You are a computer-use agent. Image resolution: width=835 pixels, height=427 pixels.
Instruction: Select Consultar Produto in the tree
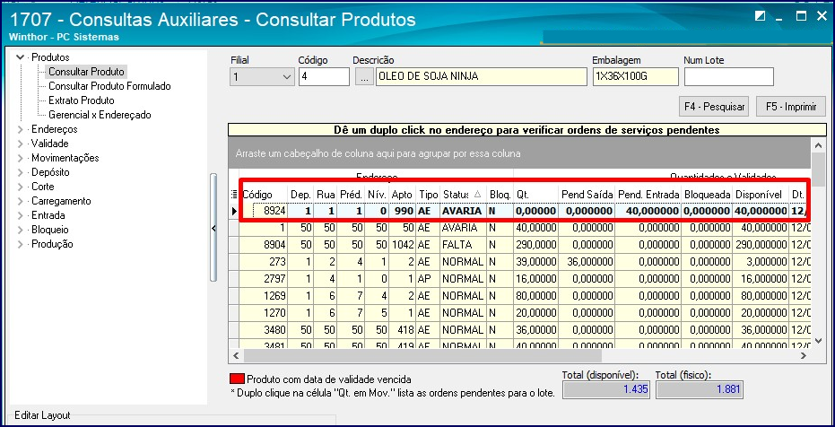click(x=86, y=72)
